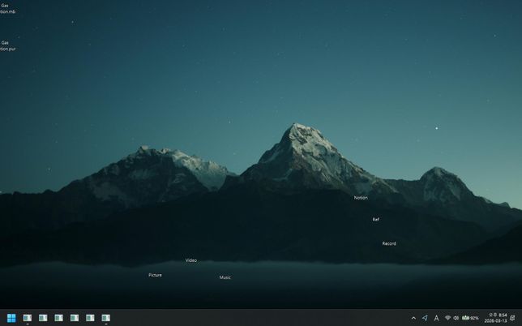The height and width of the screenshot is (326, 522).
Task: Click the third pinned taskbar app icon
Action: (x=58, y=318)
